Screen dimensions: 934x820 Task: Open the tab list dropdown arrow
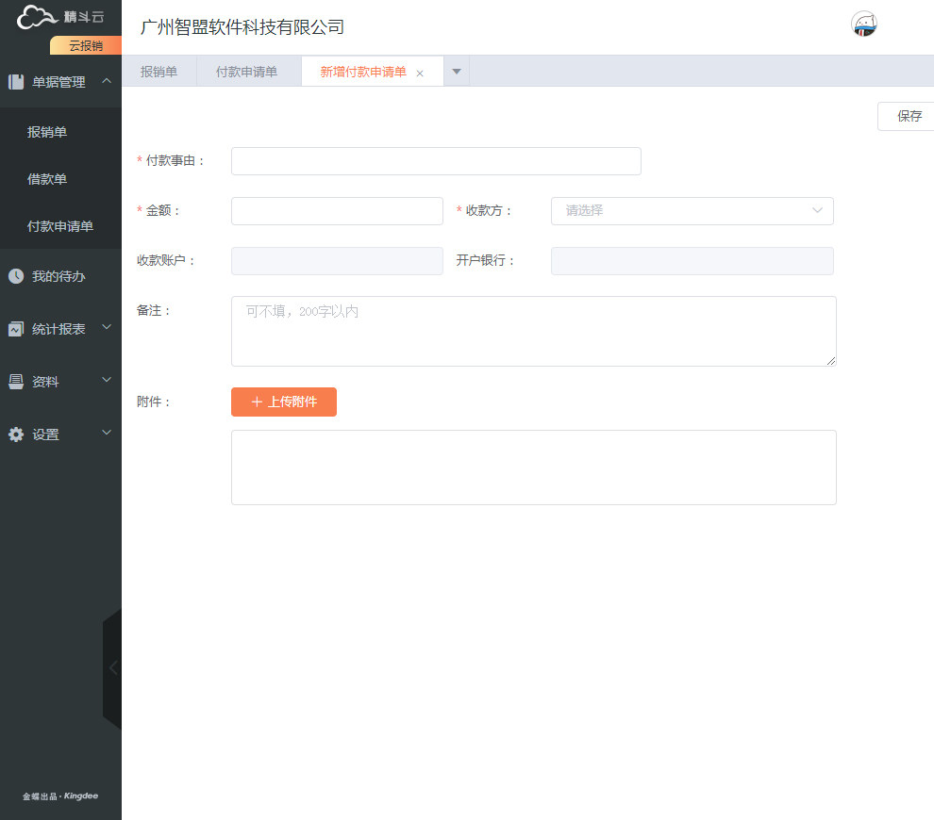457,72
